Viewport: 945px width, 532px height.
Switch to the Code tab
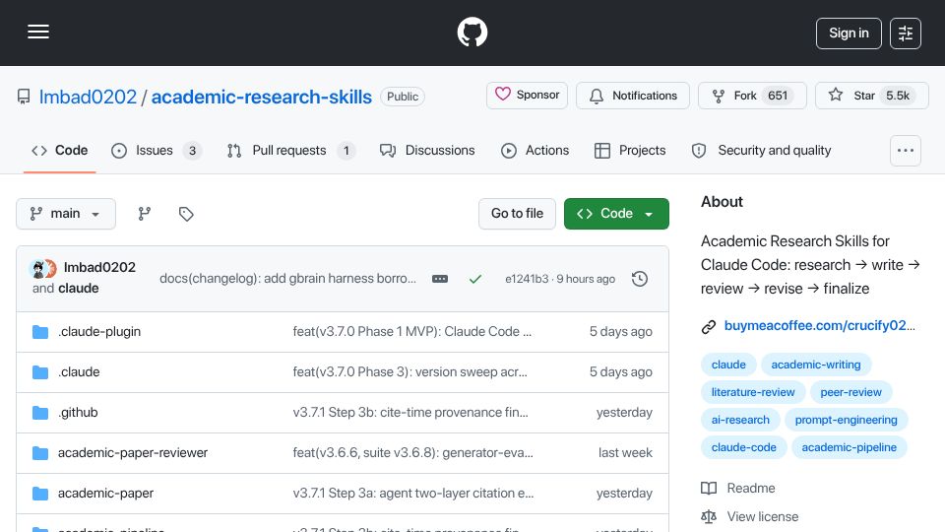click(x=60, y=150)
